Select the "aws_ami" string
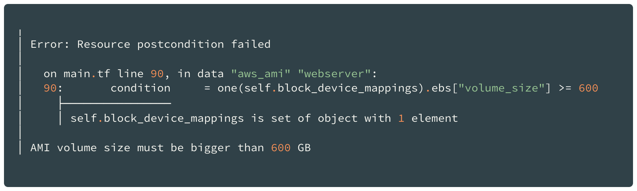 click(x=261, y=74)
